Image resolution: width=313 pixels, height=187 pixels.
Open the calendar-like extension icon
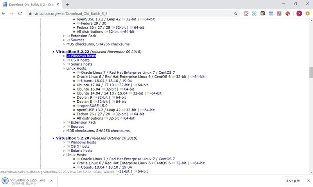point(271,13)
